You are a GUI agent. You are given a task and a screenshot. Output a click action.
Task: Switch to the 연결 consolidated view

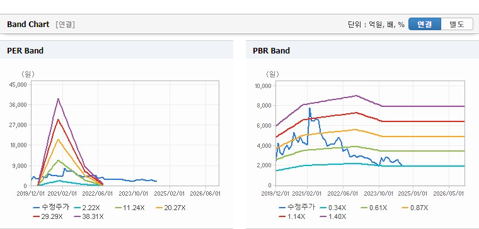point(425,24)
